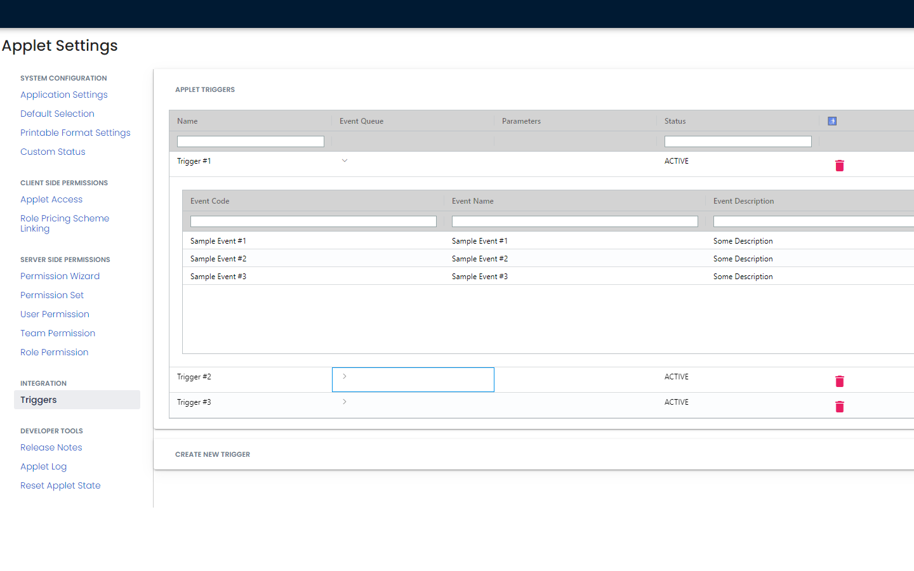This screenshot has width=914, height=571.
Task: Expand the Trigger #3 event queue
Action: [x=345, y=402]
